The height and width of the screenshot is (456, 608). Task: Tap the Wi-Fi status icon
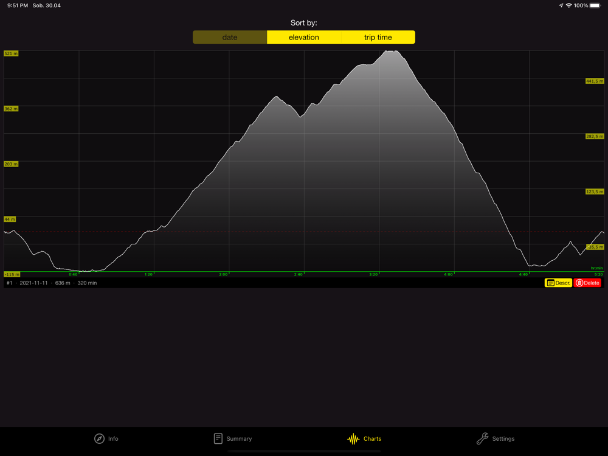[x=568, y=5]
